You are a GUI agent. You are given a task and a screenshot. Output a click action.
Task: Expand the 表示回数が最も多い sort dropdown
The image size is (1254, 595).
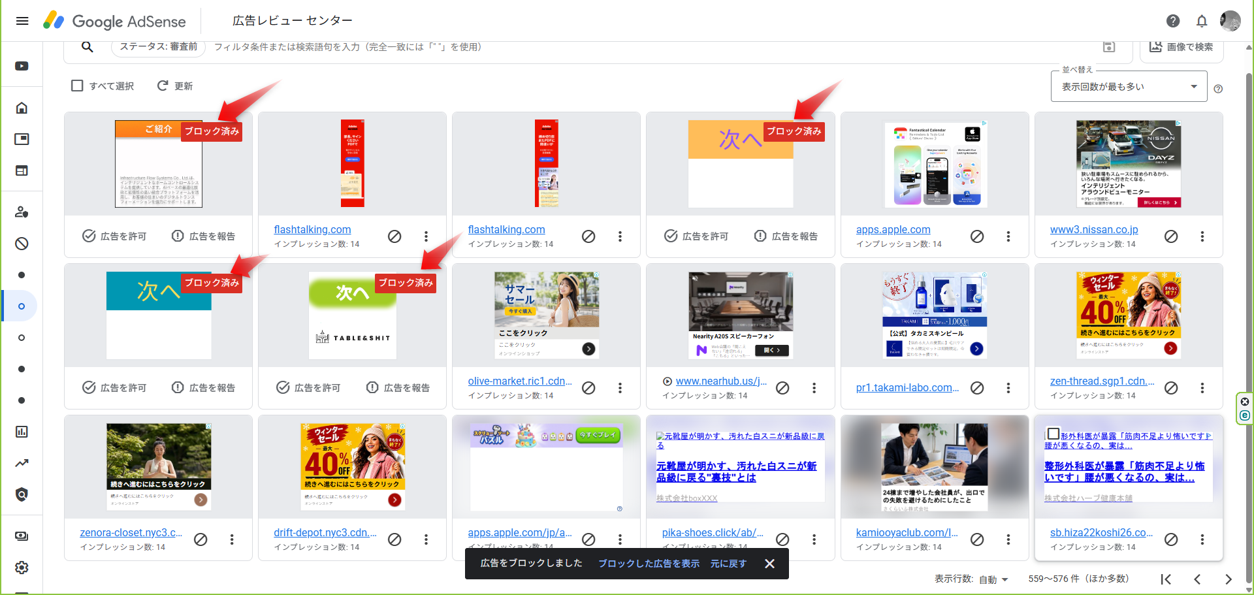coord(1129,87)
